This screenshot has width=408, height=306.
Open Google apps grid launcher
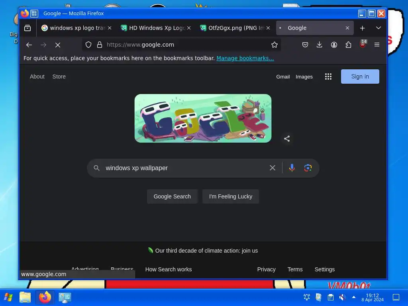tap(328, 76)
